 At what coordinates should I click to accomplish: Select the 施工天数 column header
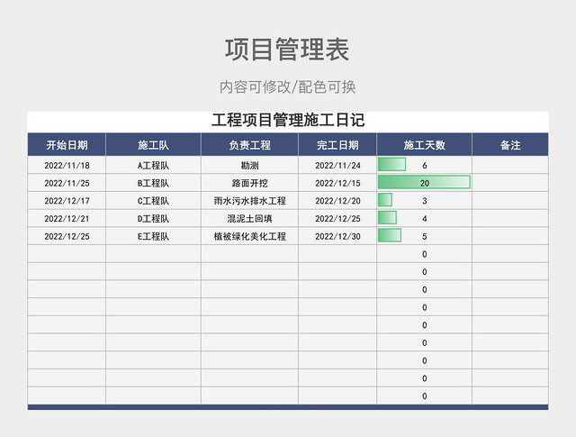(424, 145)
